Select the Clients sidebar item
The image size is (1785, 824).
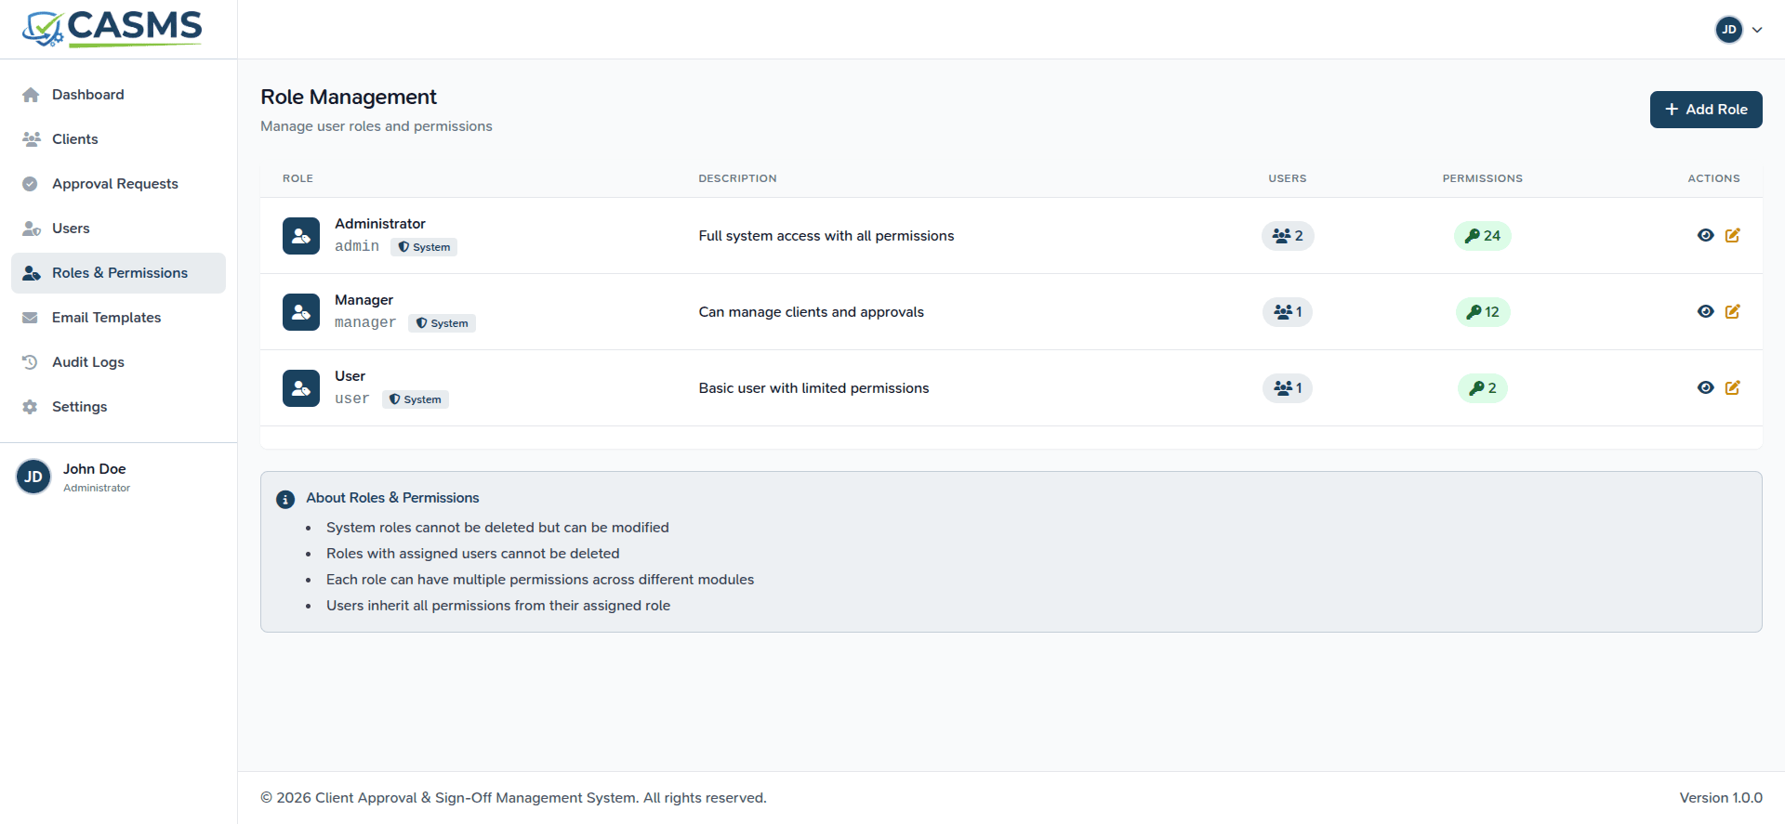pos(74,139)
